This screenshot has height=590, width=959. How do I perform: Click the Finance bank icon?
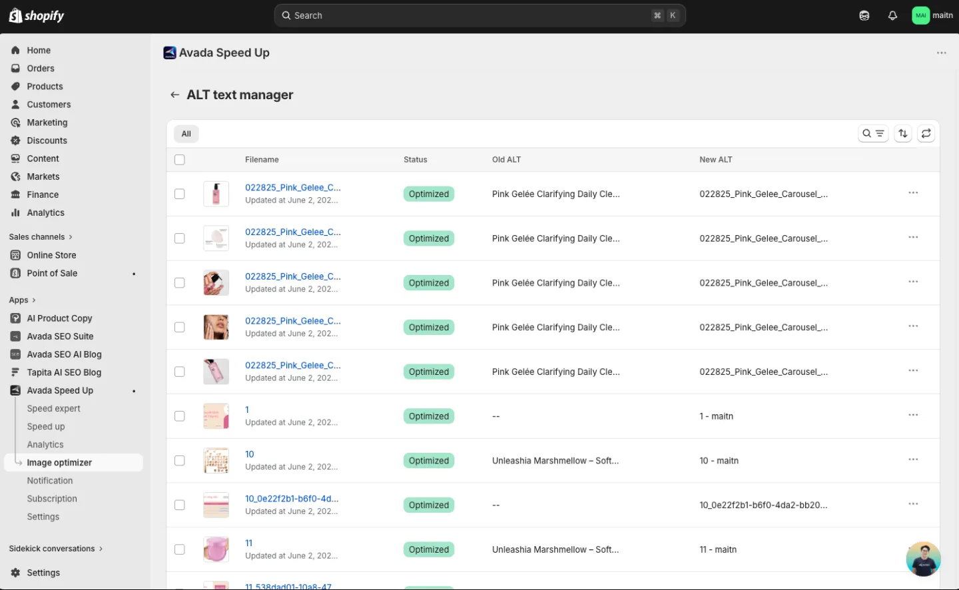(15, 194)
